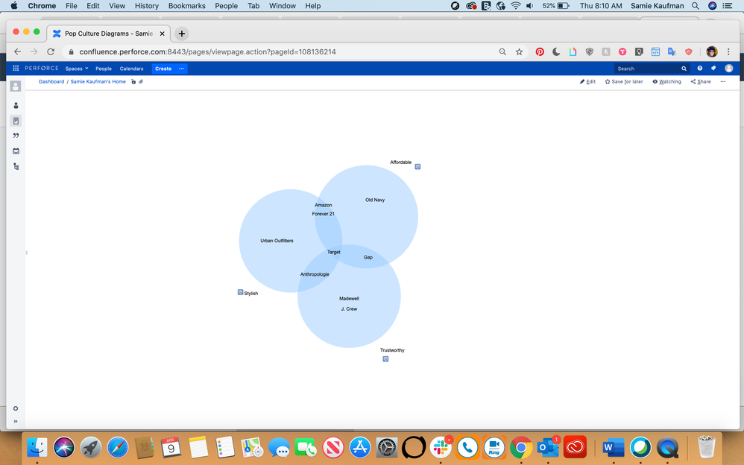Click the Create button
The image size is (744, 465).
(163, 69)
